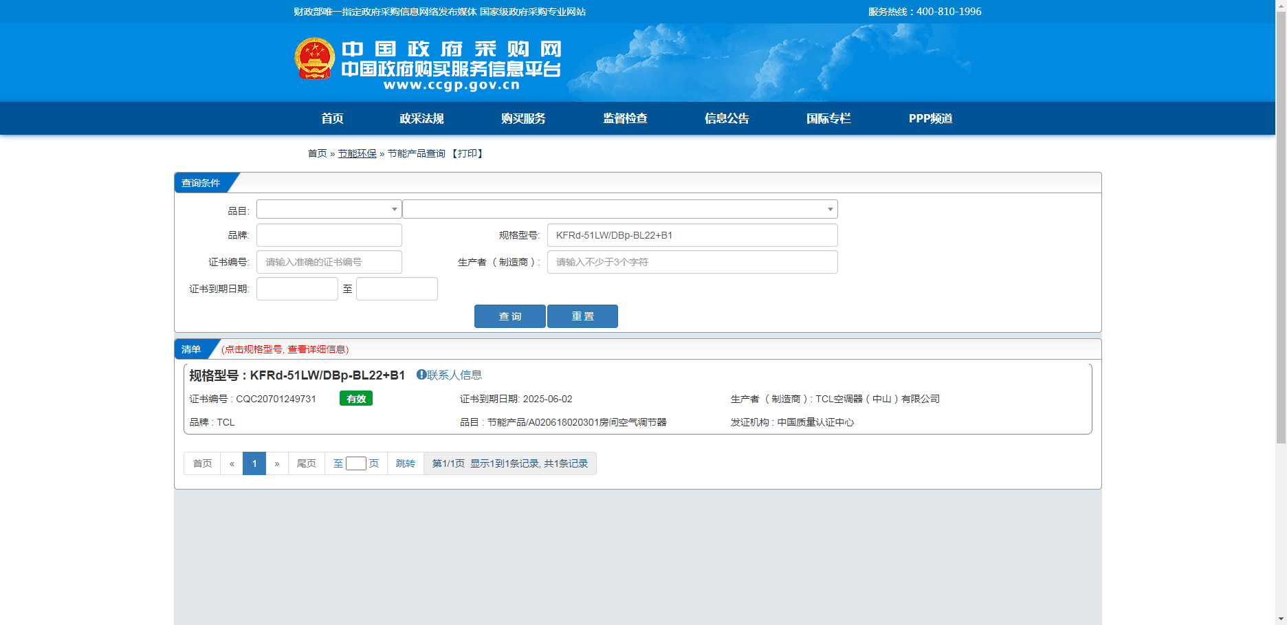
Task: Click the 首页 breadcrumb link
Action: [317, 153]
